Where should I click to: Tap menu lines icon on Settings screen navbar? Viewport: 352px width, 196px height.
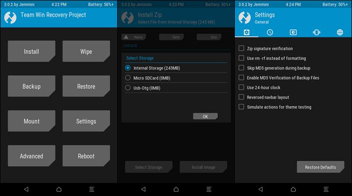(x=326, y=189)
